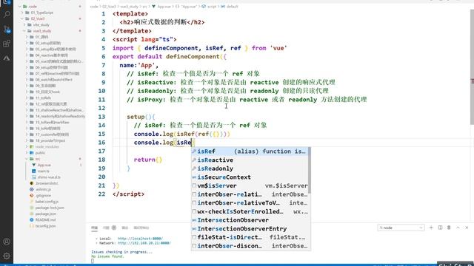Click line number 18 in gutter
Viewport: 474px width, 266px height.
[x=101, y=160]
